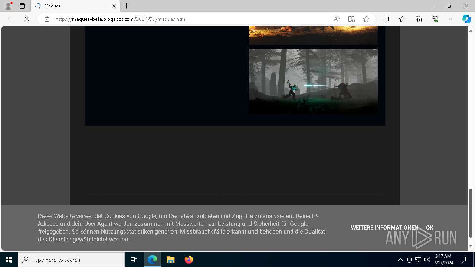Open split screen view
The width and height of the screenshot is (475, 267).
tap(386, 19)
